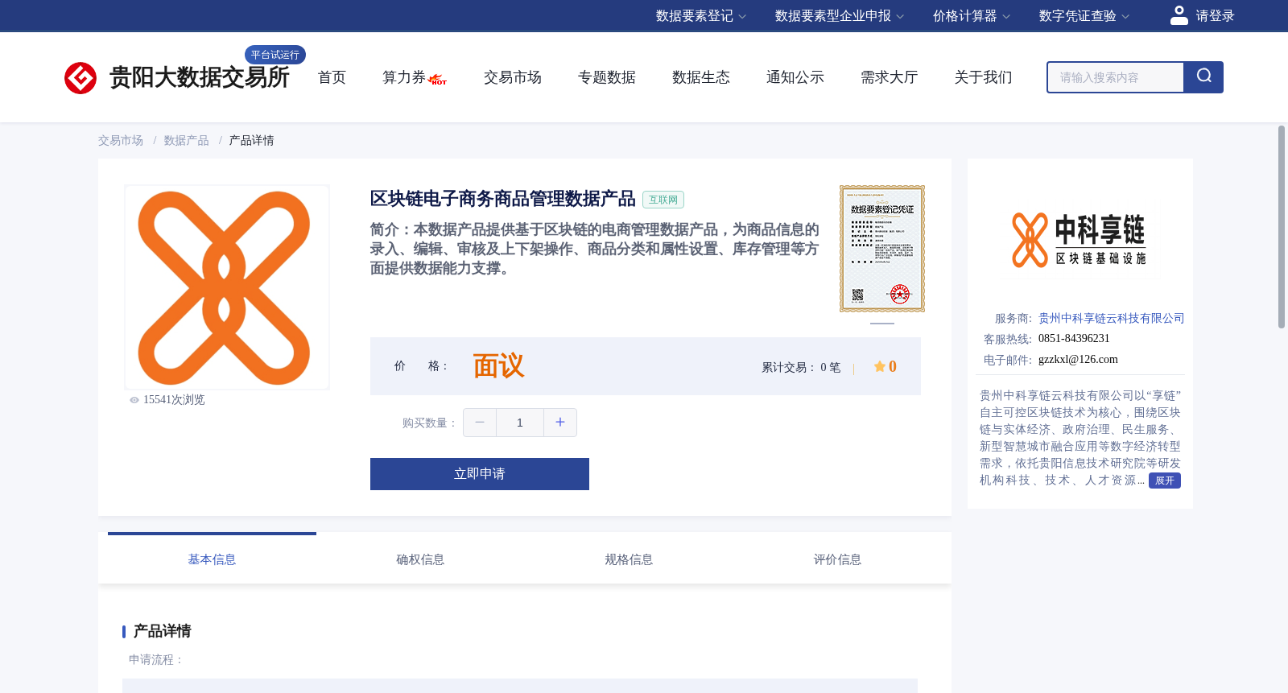Screen dimensions: 1288x693
Task: Click the 产品详情 section heading
Action: (x=163, y=631)
